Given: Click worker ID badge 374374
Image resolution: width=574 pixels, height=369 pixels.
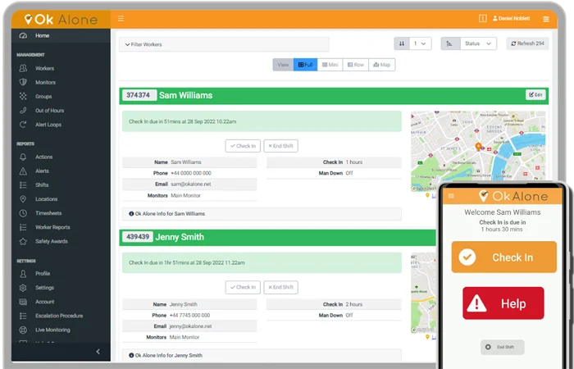Looking at the screenshot, I should click(138, 95).
